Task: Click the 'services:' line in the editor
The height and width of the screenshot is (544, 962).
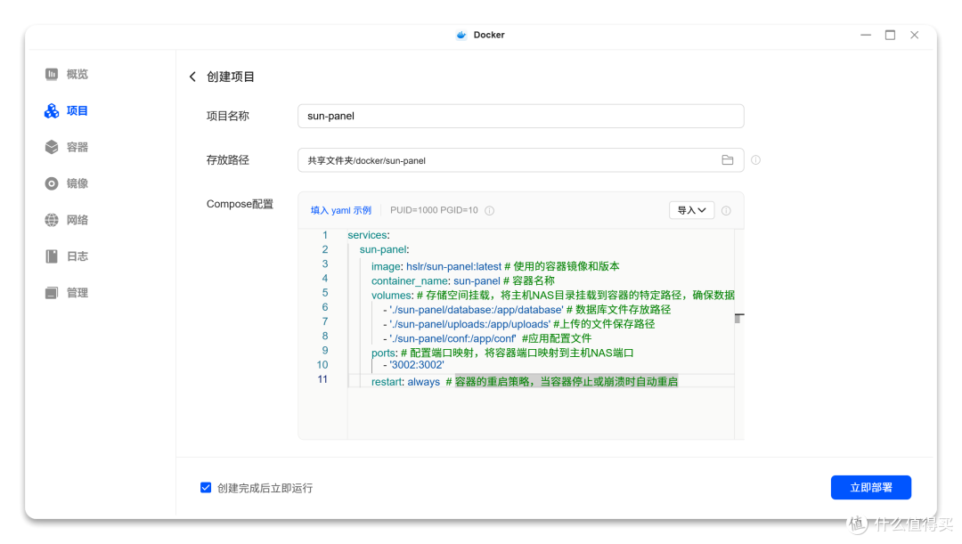Action: click(x=369, y=235)
